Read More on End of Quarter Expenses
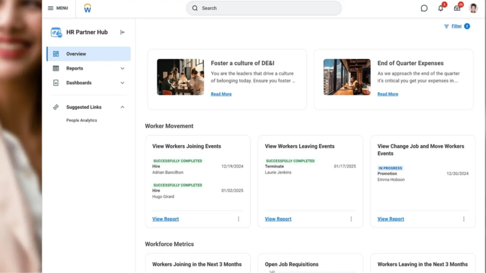This screenshot has width=486, height=273. click(388, 94)
